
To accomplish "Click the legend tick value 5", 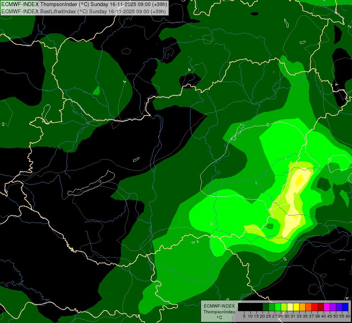I will pyautogui.click(x=244, y=316).
